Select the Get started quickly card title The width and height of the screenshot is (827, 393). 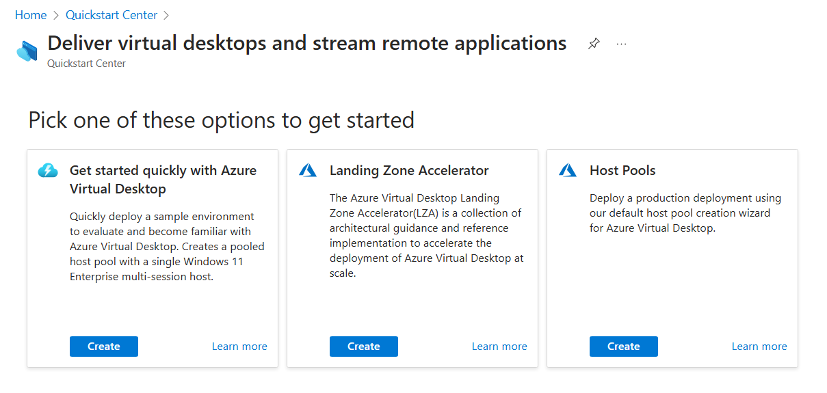point(163,179)
